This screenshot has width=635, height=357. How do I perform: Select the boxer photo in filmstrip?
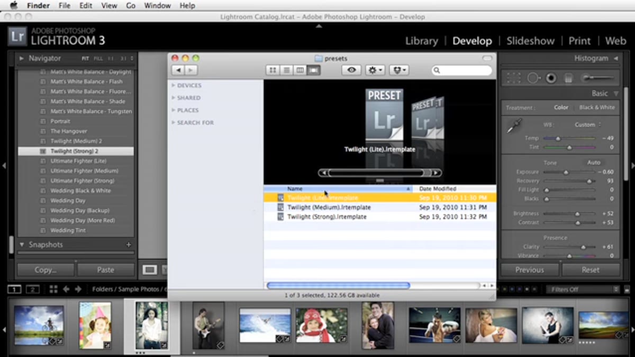tap(434, 325)
